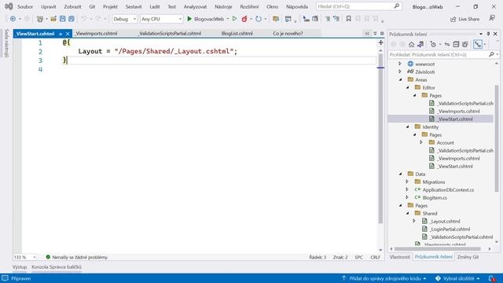The image size is (503, 283).
Task: Open Konzola Správce balíčků tab
Action: click(57, 267)
